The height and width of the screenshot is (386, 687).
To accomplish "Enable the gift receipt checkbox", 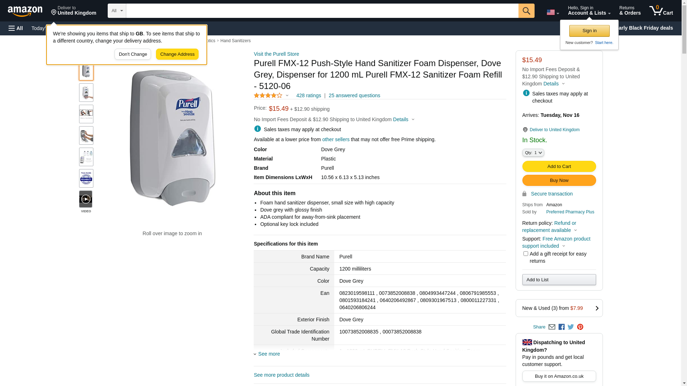I will coord(526,254).
